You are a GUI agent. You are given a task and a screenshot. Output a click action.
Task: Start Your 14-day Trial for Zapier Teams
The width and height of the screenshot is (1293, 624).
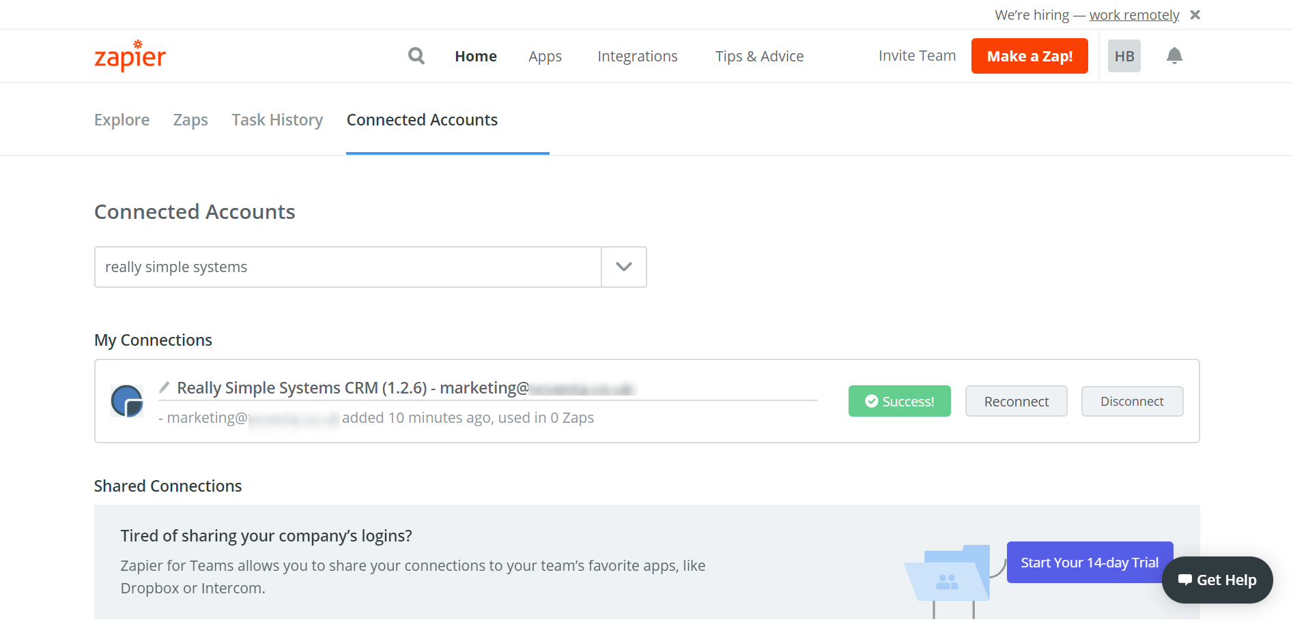click(x=1089, y=562)
